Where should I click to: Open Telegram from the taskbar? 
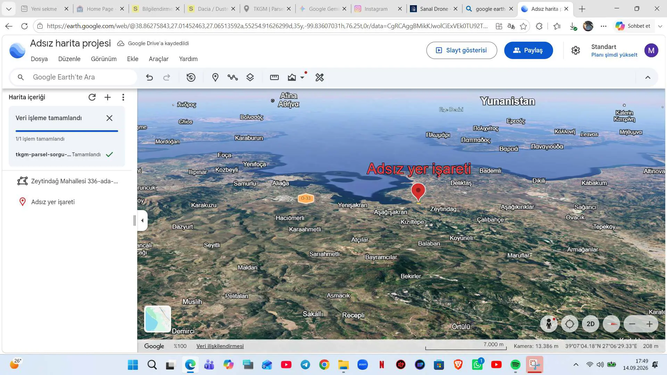[x=305, y=365]
